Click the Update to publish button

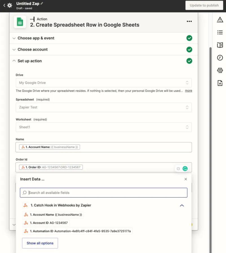204,5
